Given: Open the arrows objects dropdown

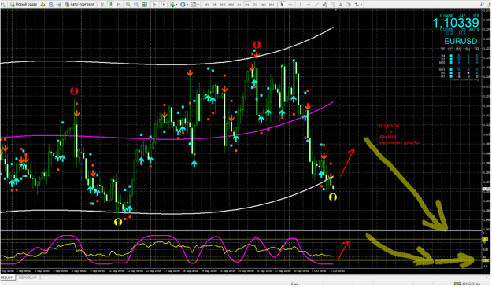Looking at the screenshot, I should (358, 5).
